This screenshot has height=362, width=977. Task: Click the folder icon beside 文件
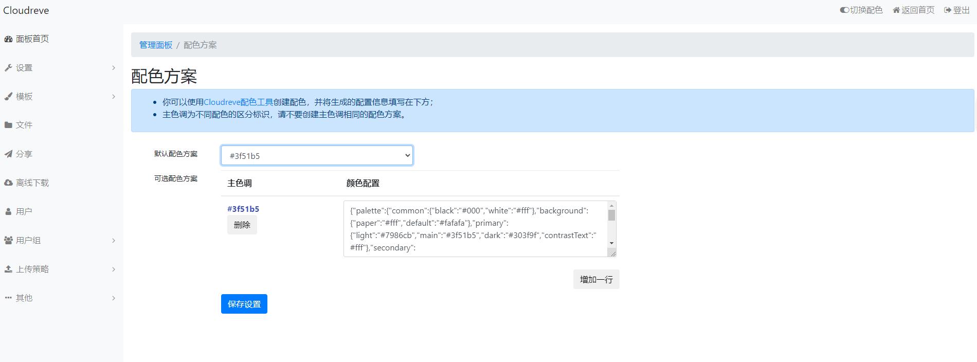point(8,125)
